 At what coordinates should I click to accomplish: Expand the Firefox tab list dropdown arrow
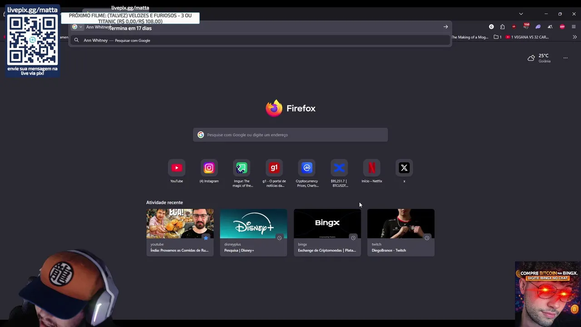point(521,14)
